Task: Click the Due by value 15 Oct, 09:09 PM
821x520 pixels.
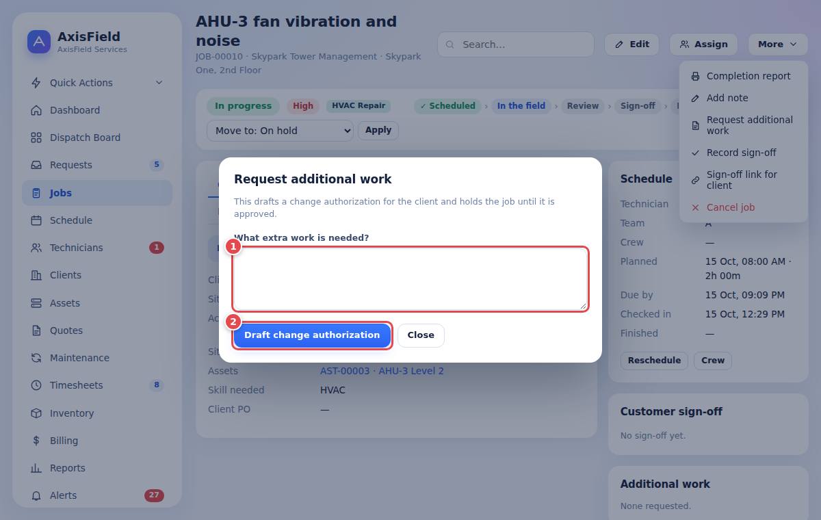Action: tap(745, 296)
